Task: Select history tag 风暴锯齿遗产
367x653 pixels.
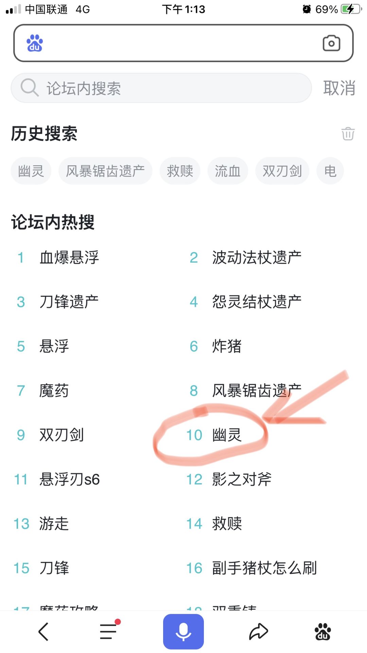Action: [105, 171]
